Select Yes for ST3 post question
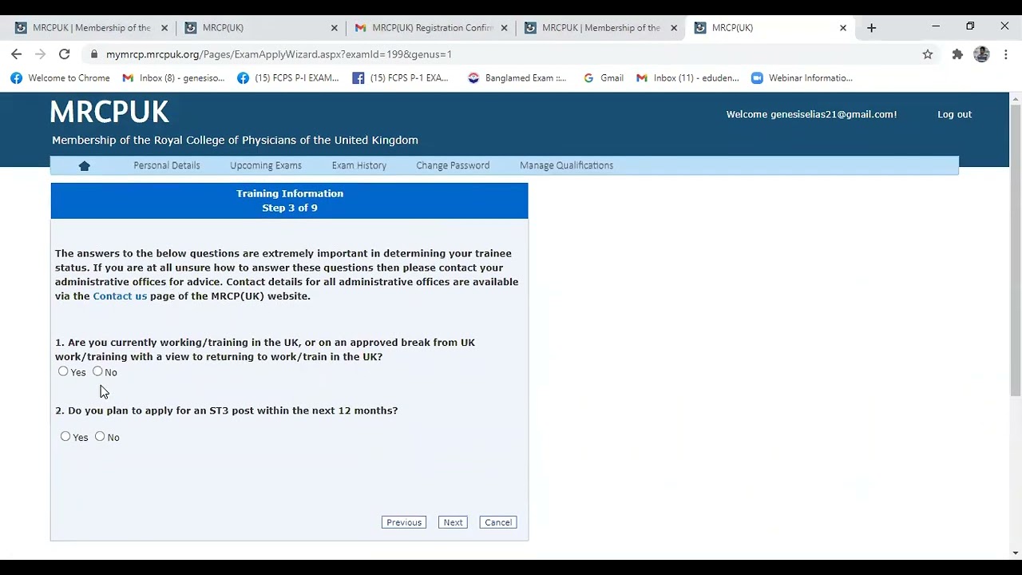 (65, 436)
